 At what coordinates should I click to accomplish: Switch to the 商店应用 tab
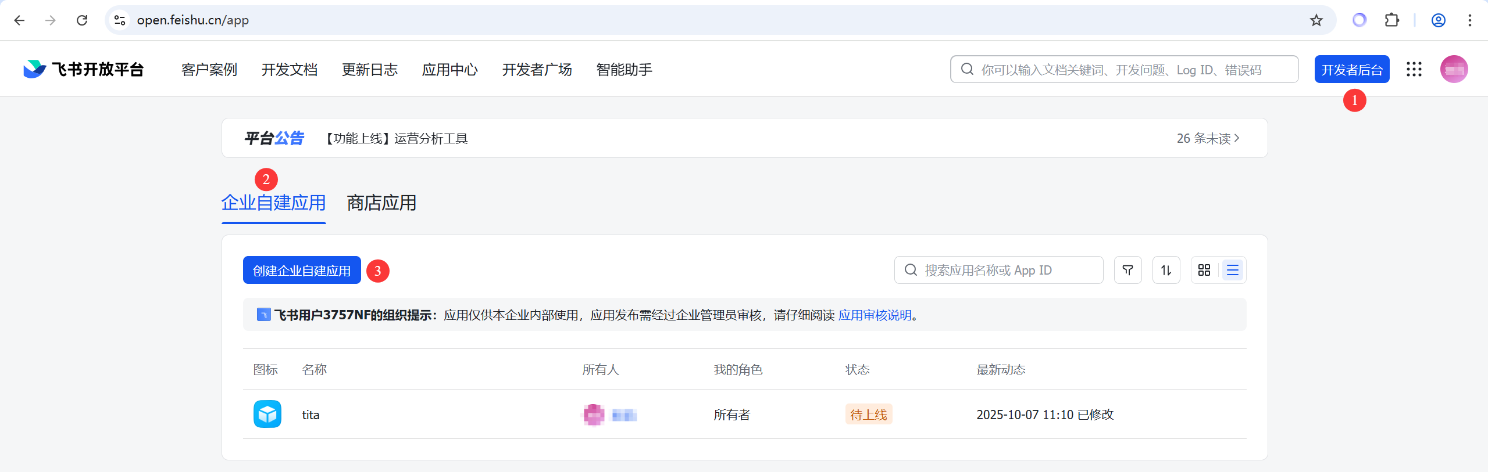click(381, 203)
